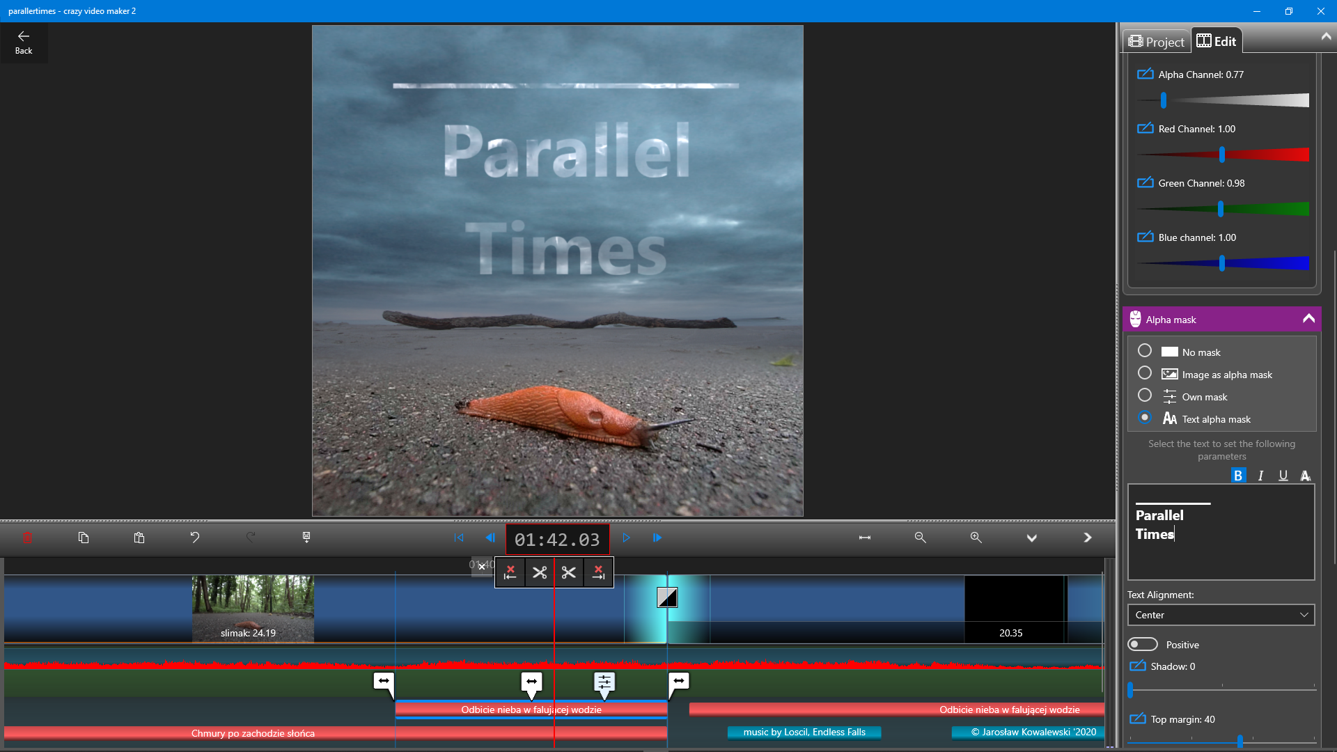Undo the last action
This screenshot has height=752, width=1337.
(x=195, y=538)
